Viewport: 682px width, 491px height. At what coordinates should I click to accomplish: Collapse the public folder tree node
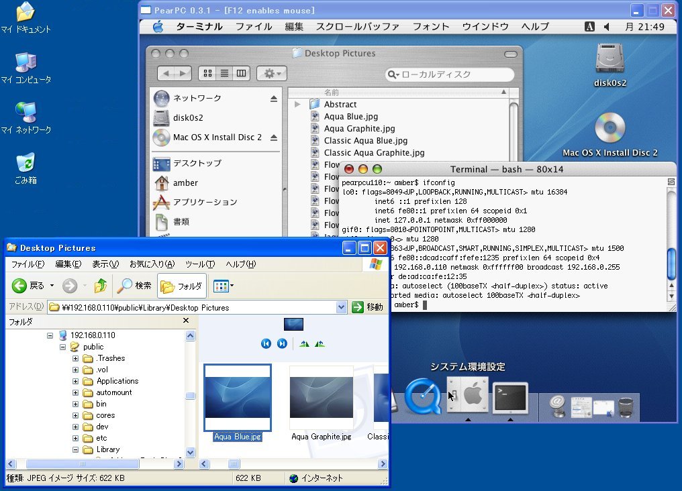62,347
